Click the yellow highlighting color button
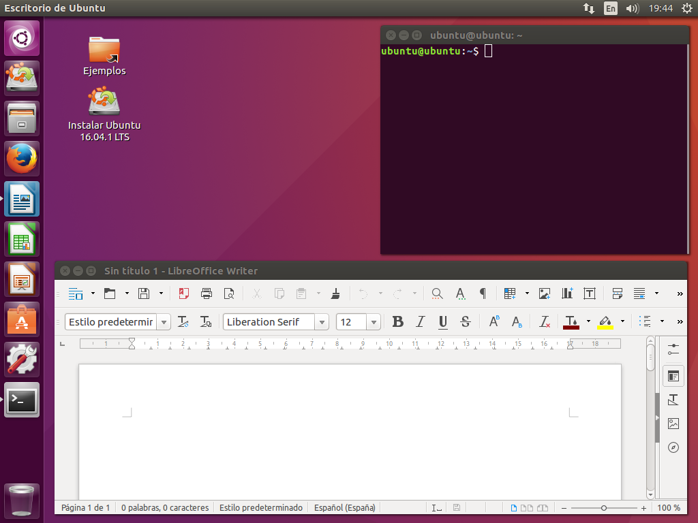The image size is (698, 523). (x=605, y=321)
